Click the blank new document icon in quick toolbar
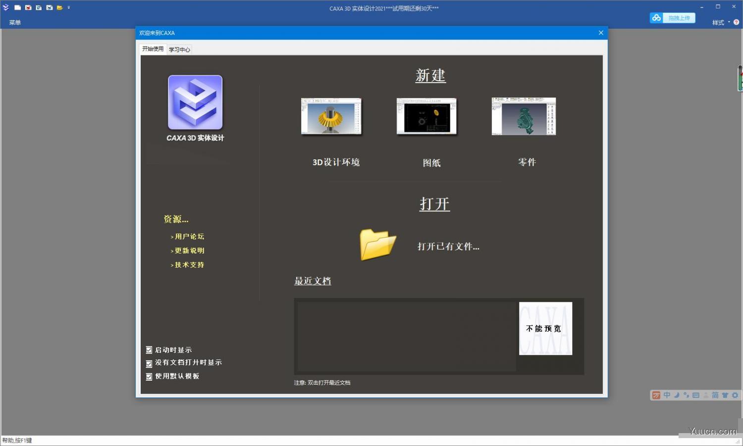The height and width of the screenshot is (446, 743). pos(17,7)
